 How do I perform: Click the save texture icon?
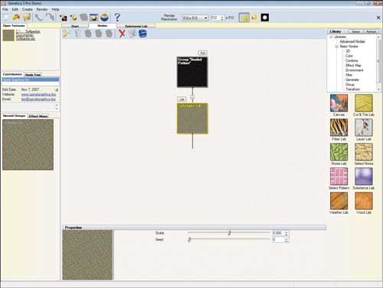tap(27, 18)
